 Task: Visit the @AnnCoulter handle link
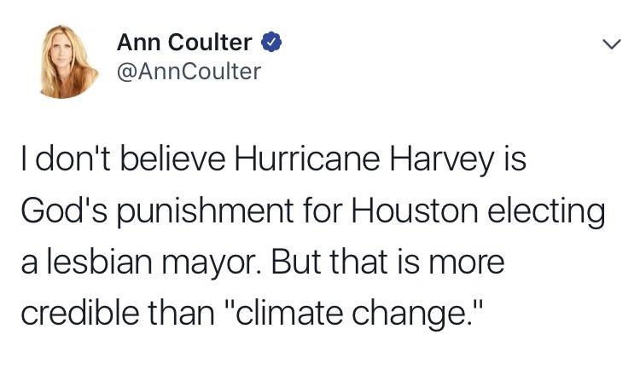(x=189, y=72)
